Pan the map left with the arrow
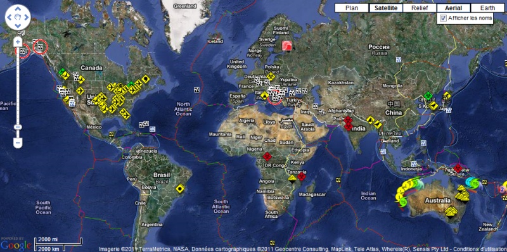The height and width of the screenshot is (252, 507). [10, 17]
